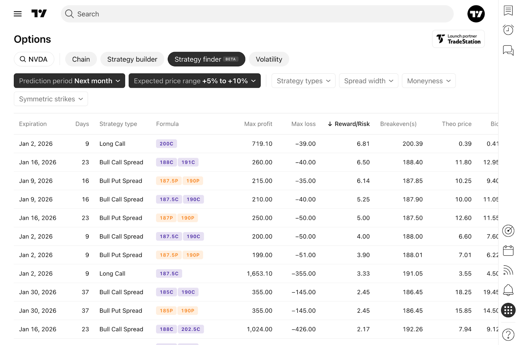Open the apps grid menu
Image resolution: width=518 pixels, height=345 pixels.
[508, 310]
